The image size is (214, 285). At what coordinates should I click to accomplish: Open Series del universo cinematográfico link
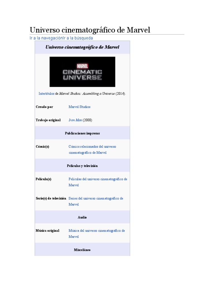pos(96,202)
